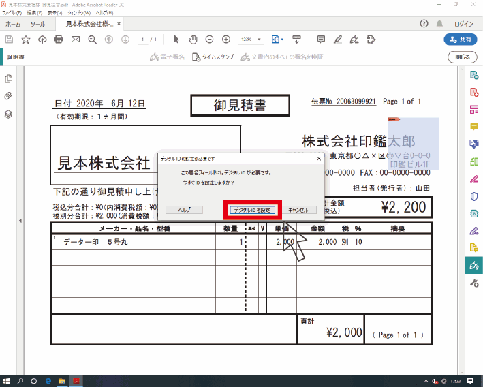Click the 閉じる button in certificate bar
483x387 pixels.
tap(463, 57)
